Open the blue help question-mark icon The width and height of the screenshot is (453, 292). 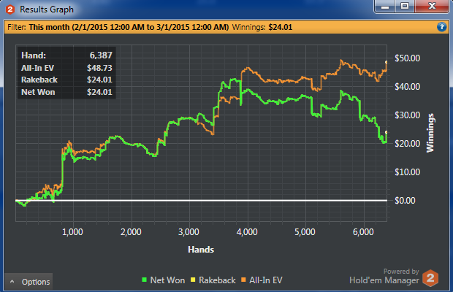(441, 27)
